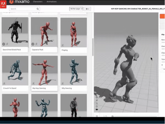The height and width of the screenshot is (124, 165).
Task: Select the red dancing robot thumbnail in bottom row
Action: 15,105
